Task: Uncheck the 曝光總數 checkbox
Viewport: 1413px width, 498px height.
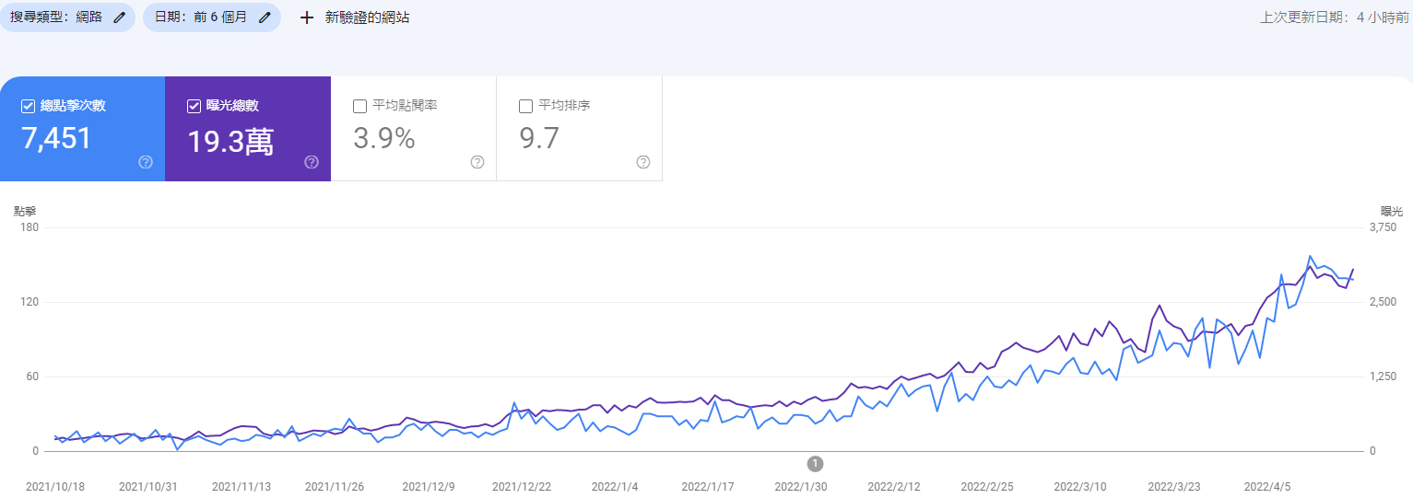Action: point(194,106)
